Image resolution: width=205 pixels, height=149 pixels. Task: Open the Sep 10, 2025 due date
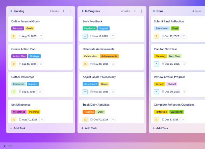click(27, 64)
